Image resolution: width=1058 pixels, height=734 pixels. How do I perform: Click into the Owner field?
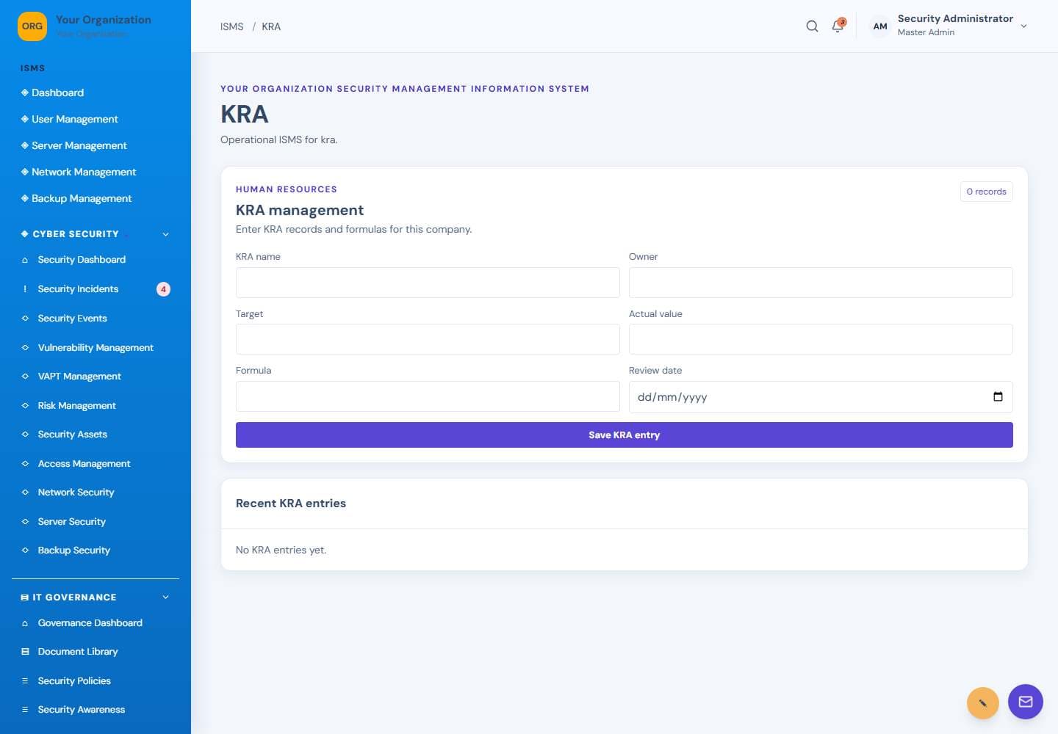821,283
